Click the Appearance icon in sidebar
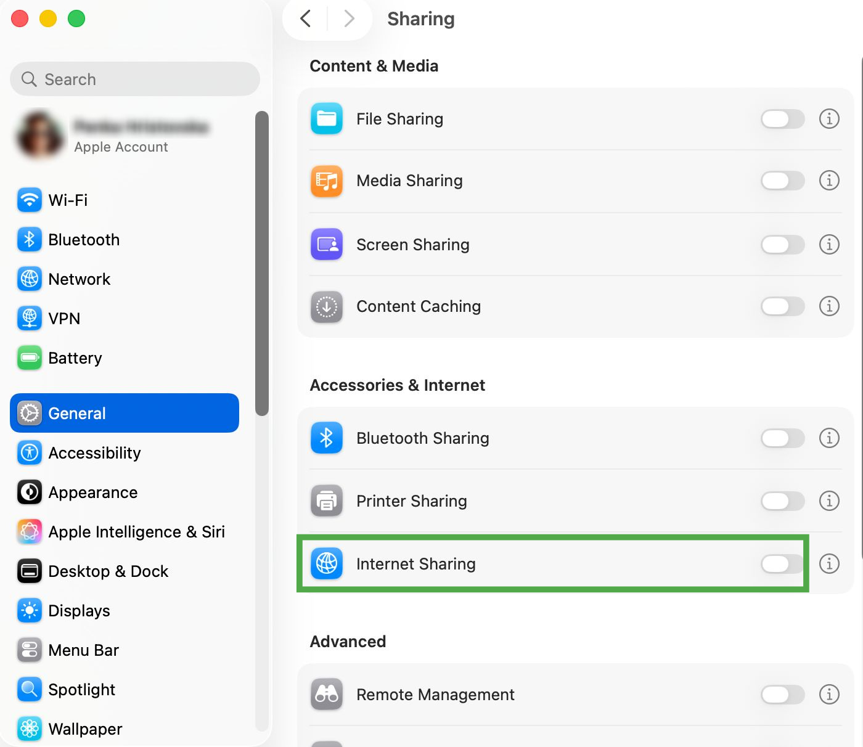This screenshot has height=747, width=863. pos(30,492)
